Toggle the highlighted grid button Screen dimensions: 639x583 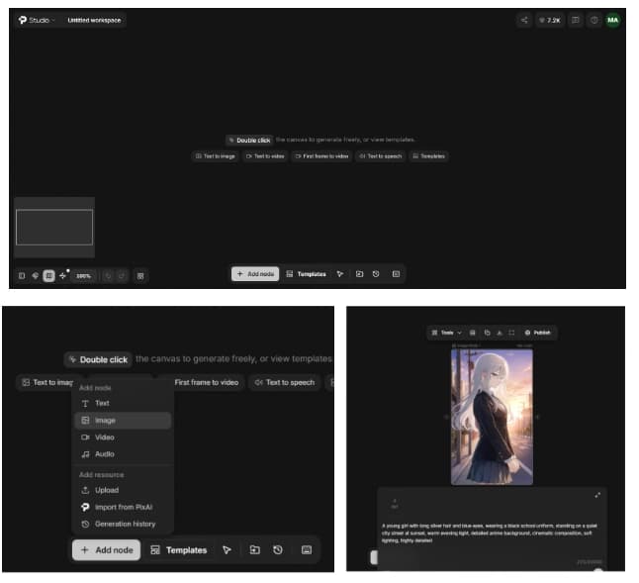point(48,276)
